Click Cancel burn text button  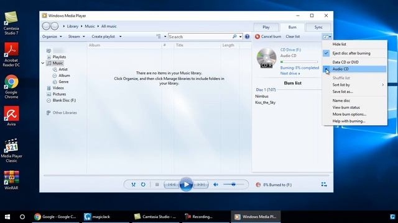click(271, 37)
